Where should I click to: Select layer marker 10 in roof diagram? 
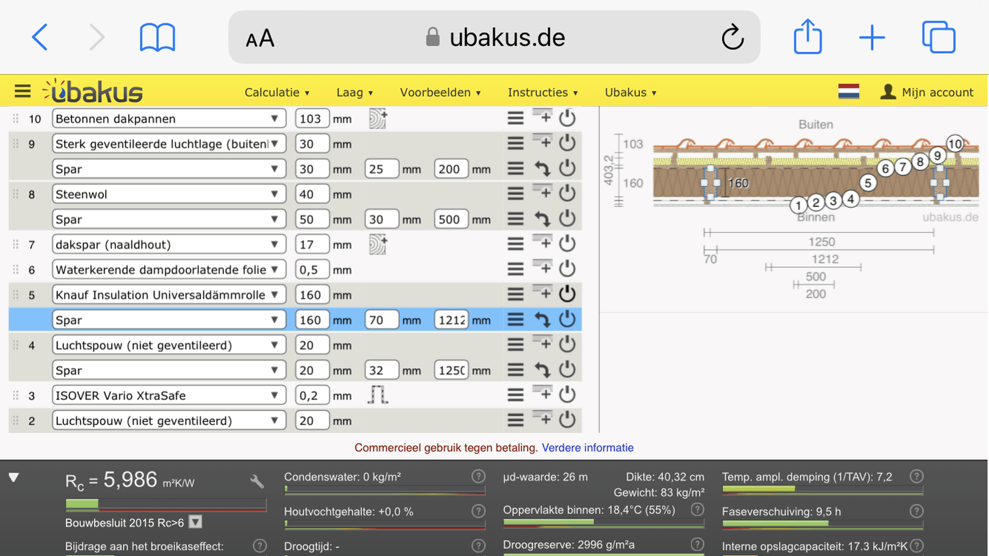(955, 144)
